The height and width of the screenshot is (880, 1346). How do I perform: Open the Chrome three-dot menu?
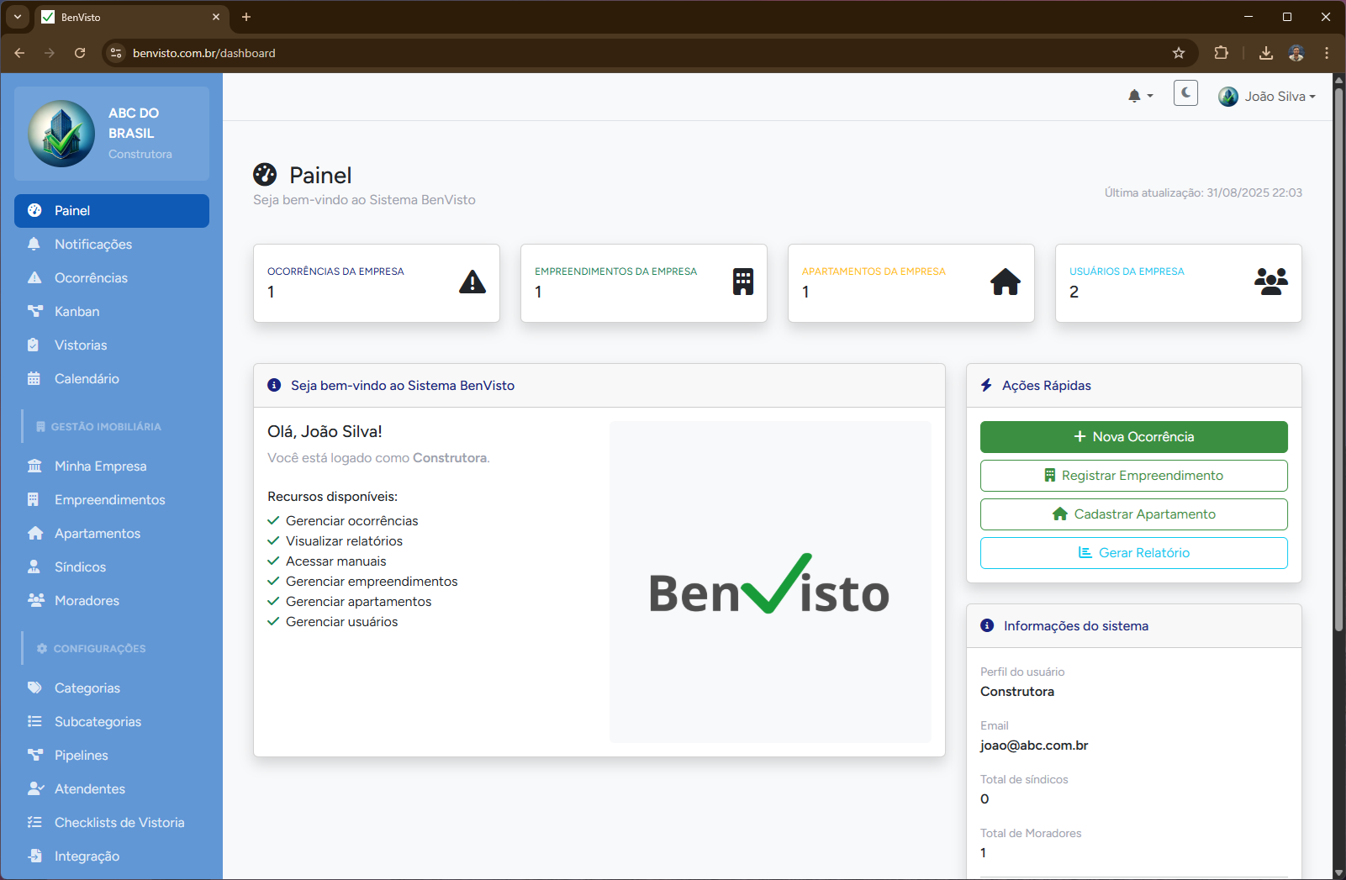click(1326, 52)
